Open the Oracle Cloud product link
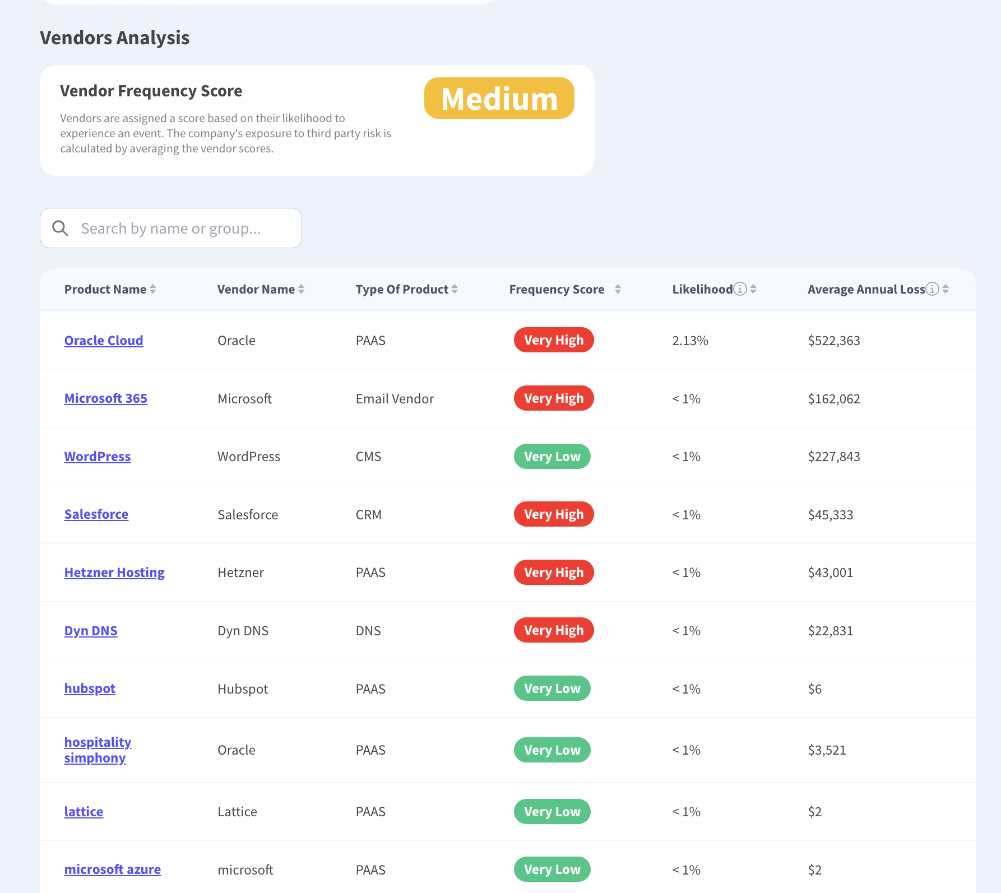This screenshot has height=893, width=1001. tap(104, 341)
